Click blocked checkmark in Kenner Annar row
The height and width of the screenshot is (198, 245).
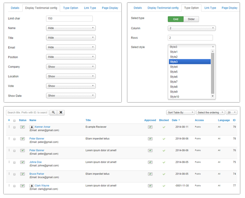tap(164, 127)
